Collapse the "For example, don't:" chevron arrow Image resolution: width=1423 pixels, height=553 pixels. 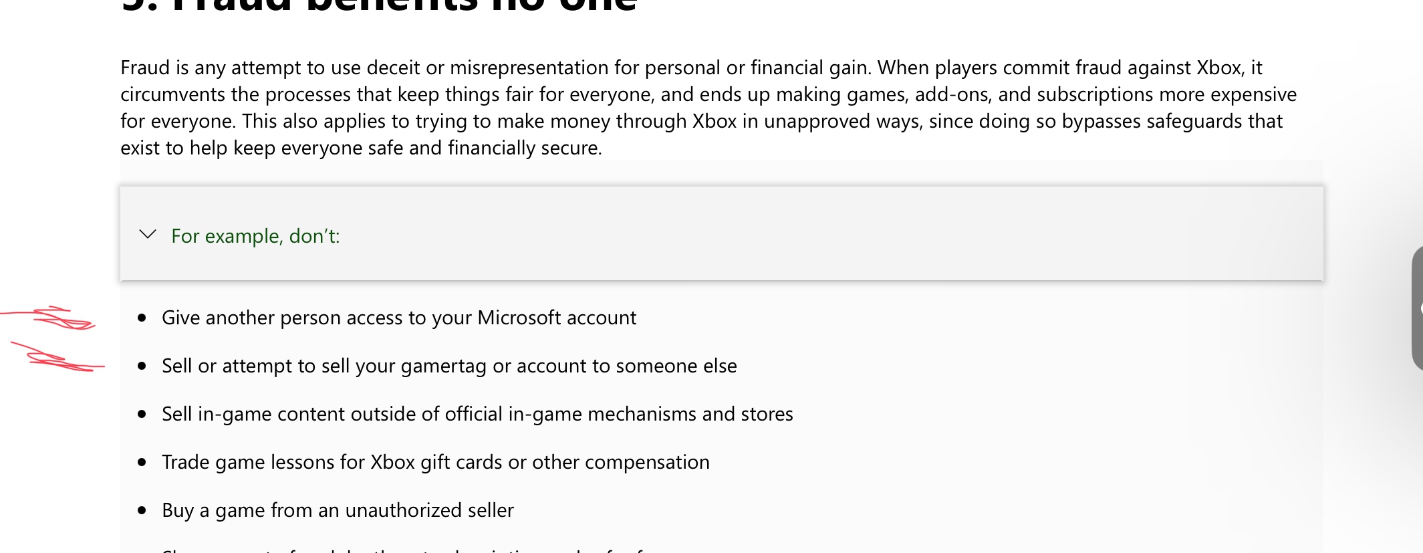[148, 235]
